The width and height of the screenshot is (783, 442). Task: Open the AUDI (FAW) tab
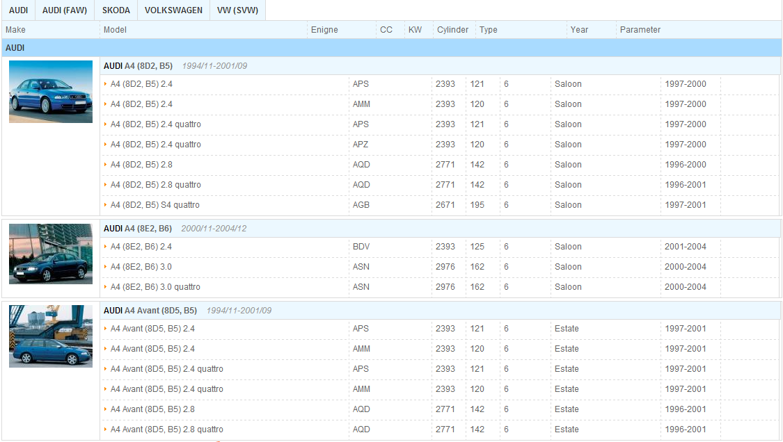tap(65, 10)
